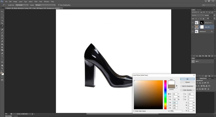Viewport: 216px width, 117px height.
Task: Select the Move tool in the toolbar
Action: tap(2, 11)
